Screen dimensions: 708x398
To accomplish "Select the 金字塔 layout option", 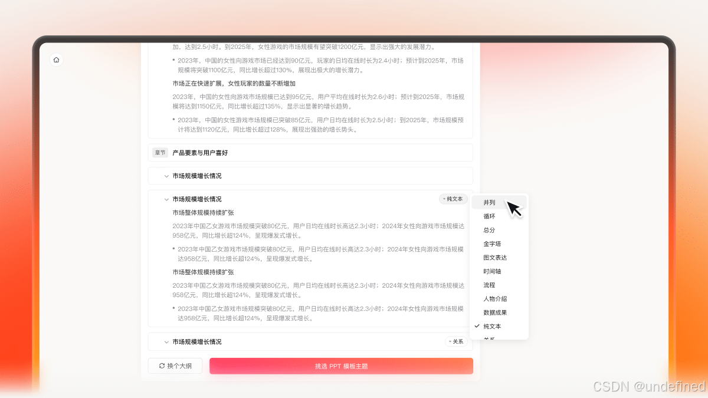I will (499, 244).
